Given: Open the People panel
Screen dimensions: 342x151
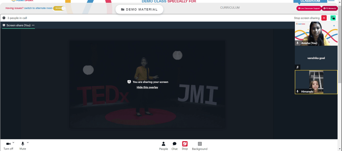Looking at the screenshot, I should tap(163, 146).
